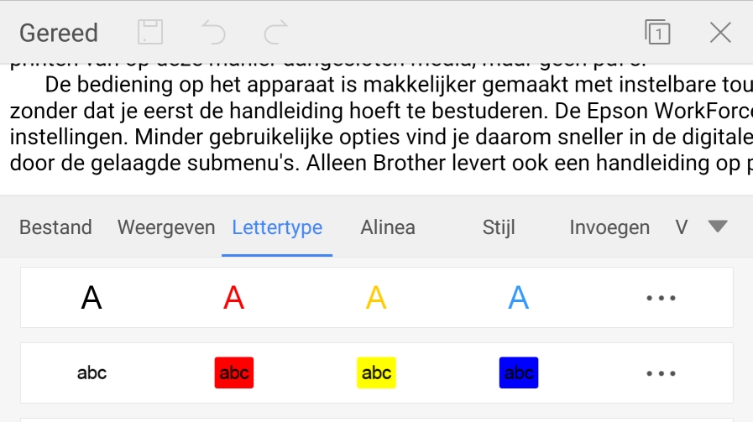Show more font color options
Viewport: 753px width, 422px height.
661,298
